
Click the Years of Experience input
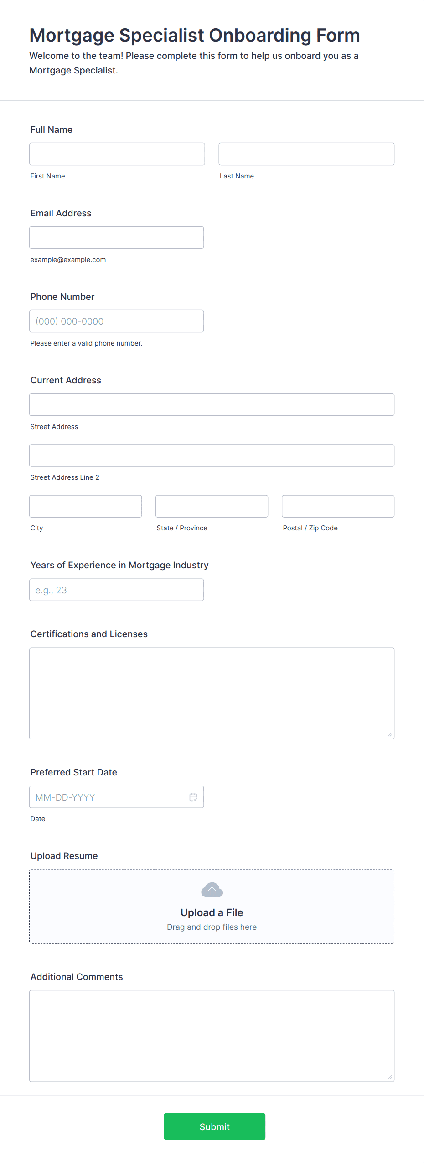[117, 590]
